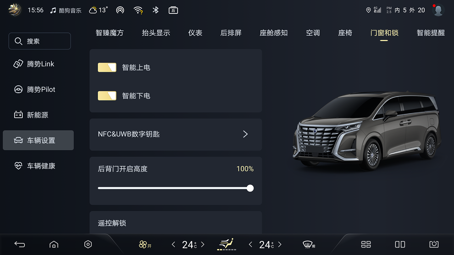Open NFC&UWB数字钥匙 settings chevron
454x255 pixels.
[245, 134]
